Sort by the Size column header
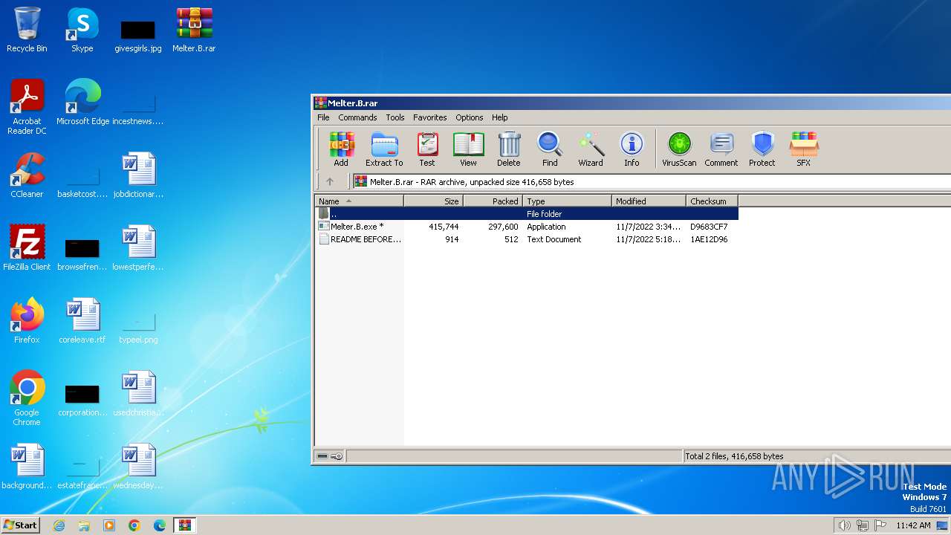 pyautogui.click(x=434, y=201)
